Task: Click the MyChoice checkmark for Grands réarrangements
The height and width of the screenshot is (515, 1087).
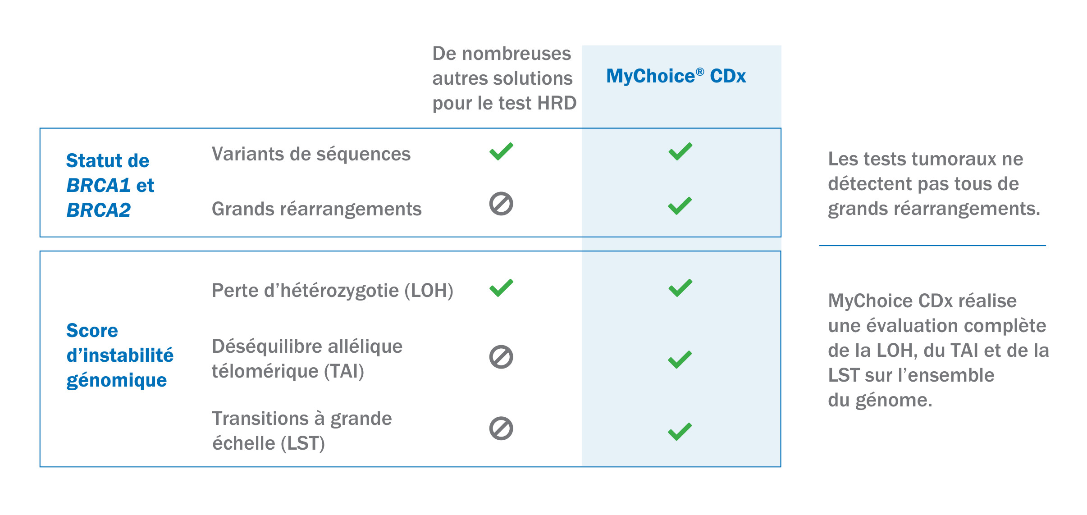Action: (680, 206)
